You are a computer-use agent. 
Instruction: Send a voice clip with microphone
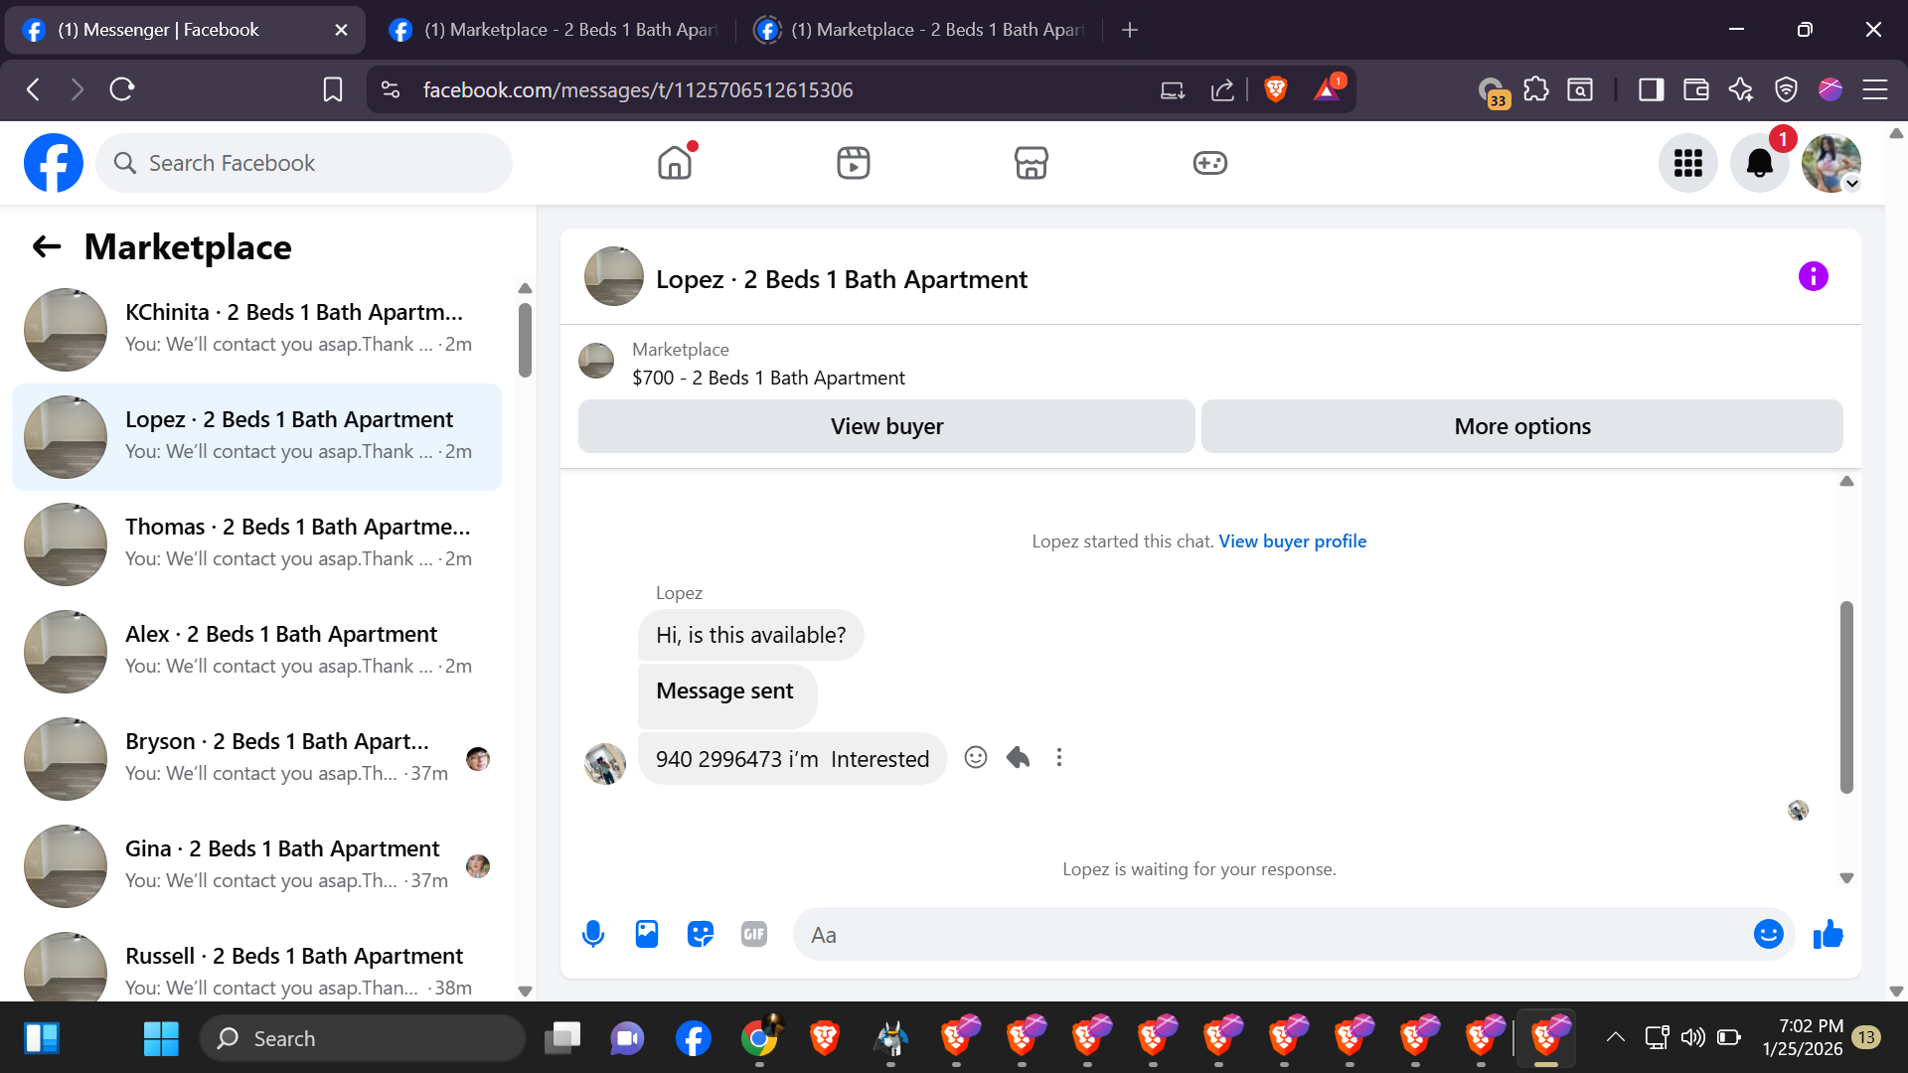click(593, 934)
